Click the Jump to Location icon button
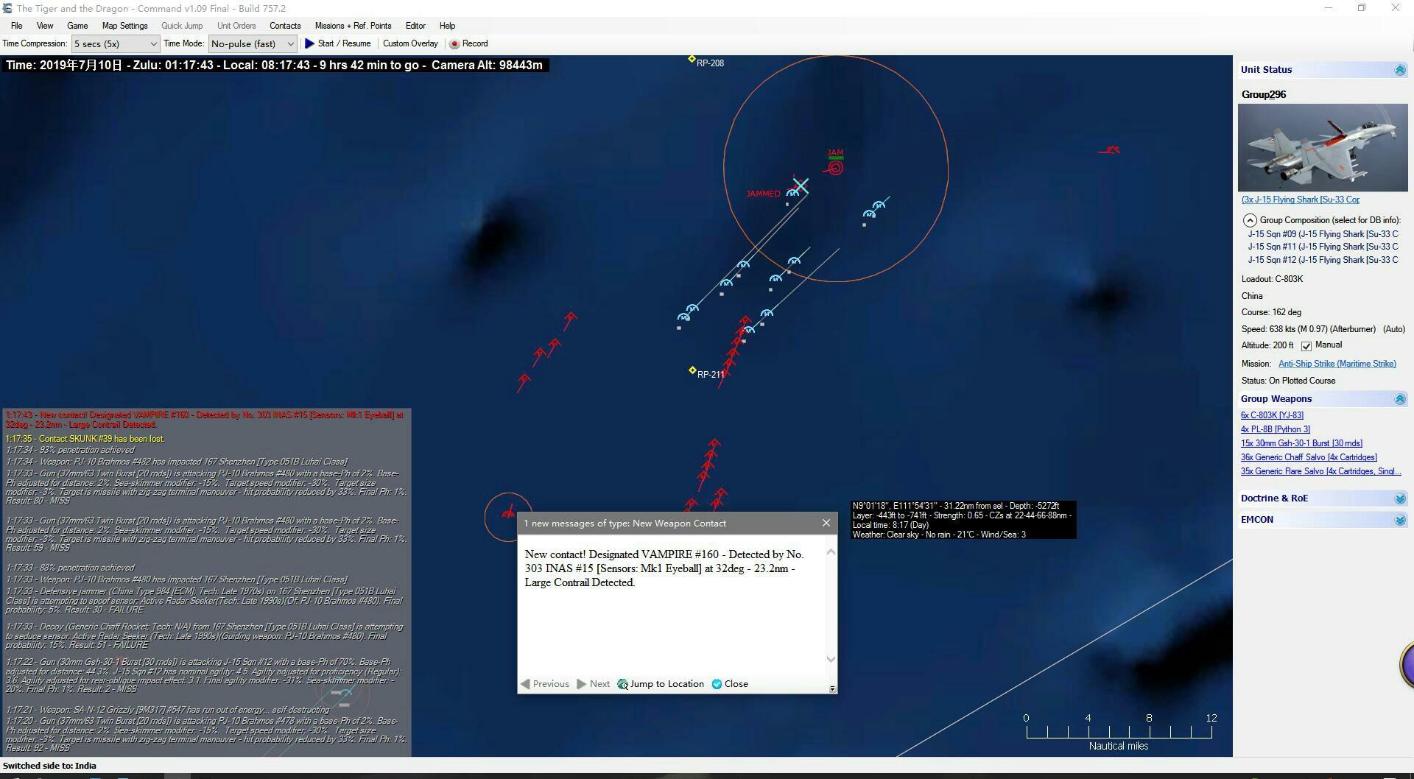The image size is (1414, 779). pyautogui.click(x=622, y=684)
